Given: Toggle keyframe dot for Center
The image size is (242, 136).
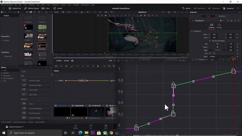Looking at the screenshot, I should [x=237, y=34].
